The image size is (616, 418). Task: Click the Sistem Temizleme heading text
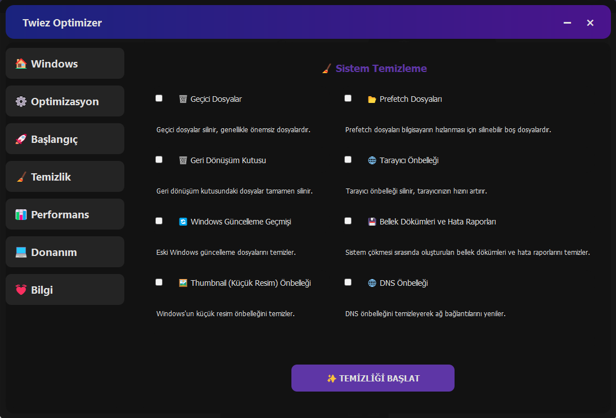click(x=381, y=69)
